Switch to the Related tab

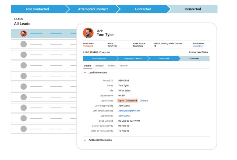[x=99, y=66]
